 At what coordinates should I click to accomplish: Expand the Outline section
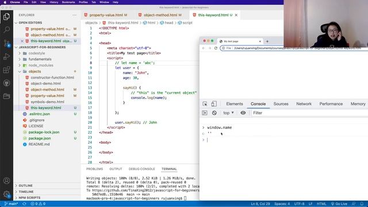pyautogui.click(x=25, y=186)
